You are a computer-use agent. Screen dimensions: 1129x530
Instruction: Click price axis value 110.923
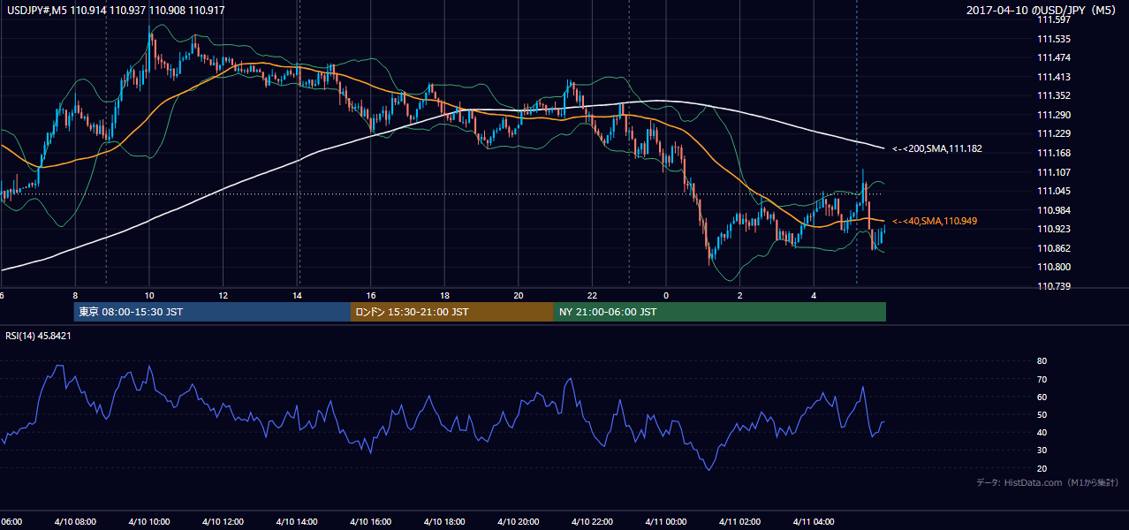pos(1052,230)
